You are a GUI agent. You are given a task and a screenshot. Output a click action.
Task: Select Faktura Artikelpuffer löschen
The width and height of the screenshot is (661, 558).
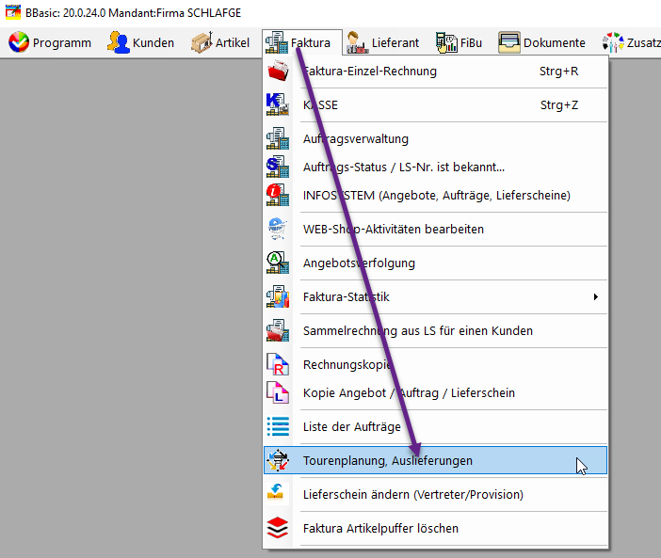click(435, 528)
